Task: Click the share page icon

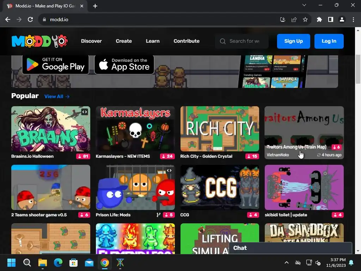Action: coord(294,20)
